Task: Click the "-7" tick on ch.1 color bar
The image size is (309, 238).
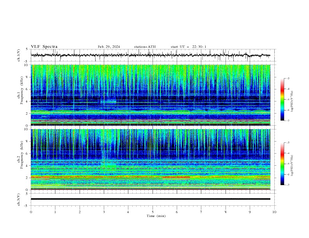Action: pos(288,121)
